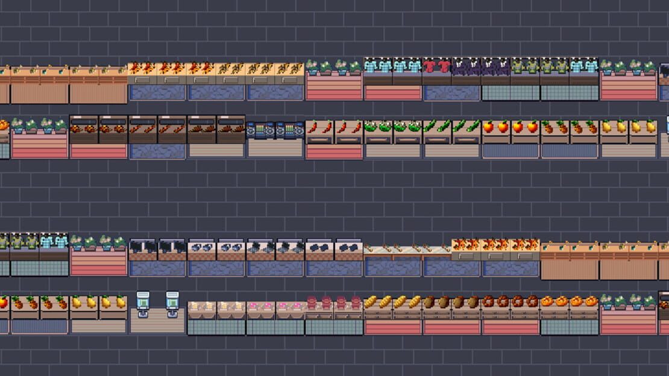
Task: Select brown bread shelf beside the donuts
Action: [451, 315]
